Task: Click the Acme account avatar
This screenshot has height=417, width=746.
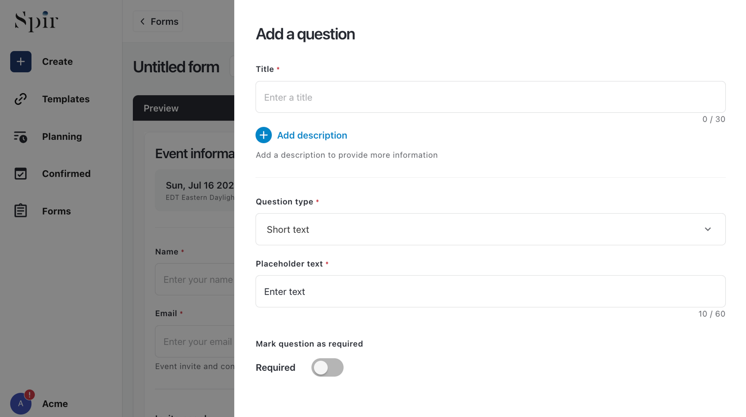Action: (21, 404)
